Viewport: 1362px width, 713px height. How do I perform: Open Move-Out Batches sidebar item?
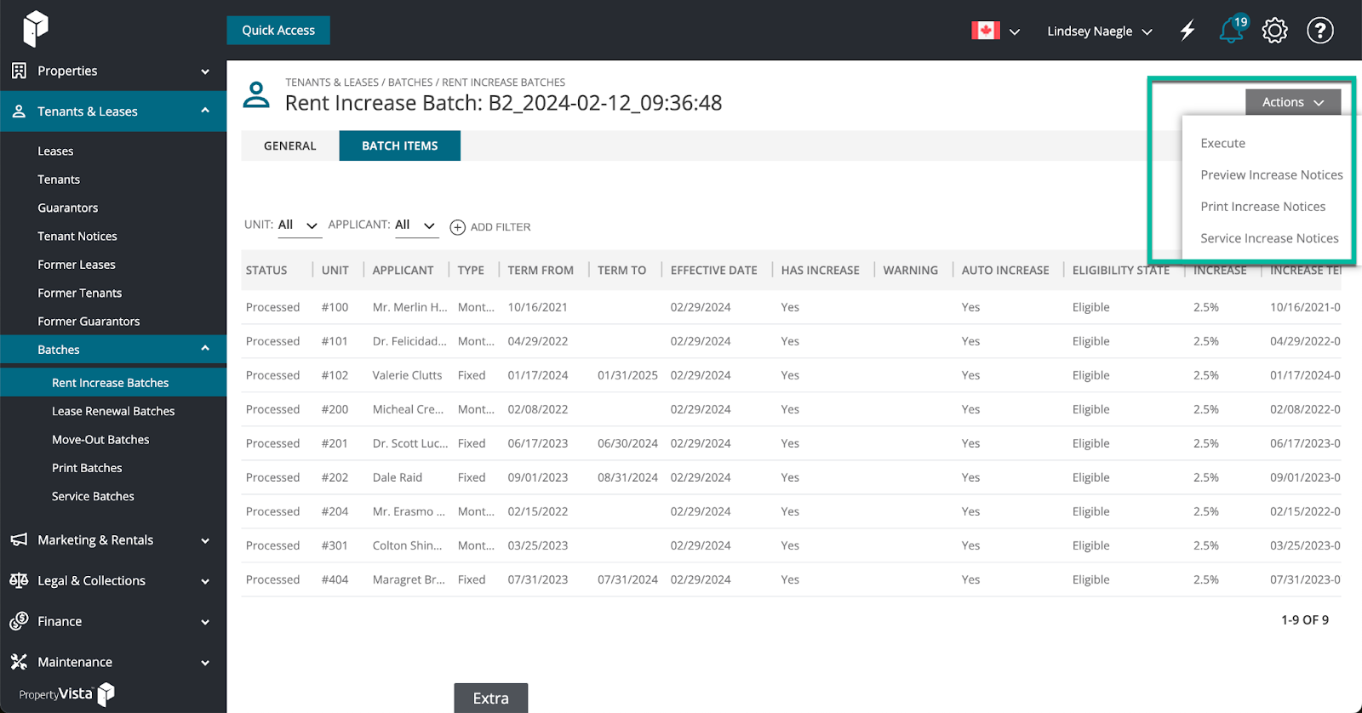pos(100,440)
